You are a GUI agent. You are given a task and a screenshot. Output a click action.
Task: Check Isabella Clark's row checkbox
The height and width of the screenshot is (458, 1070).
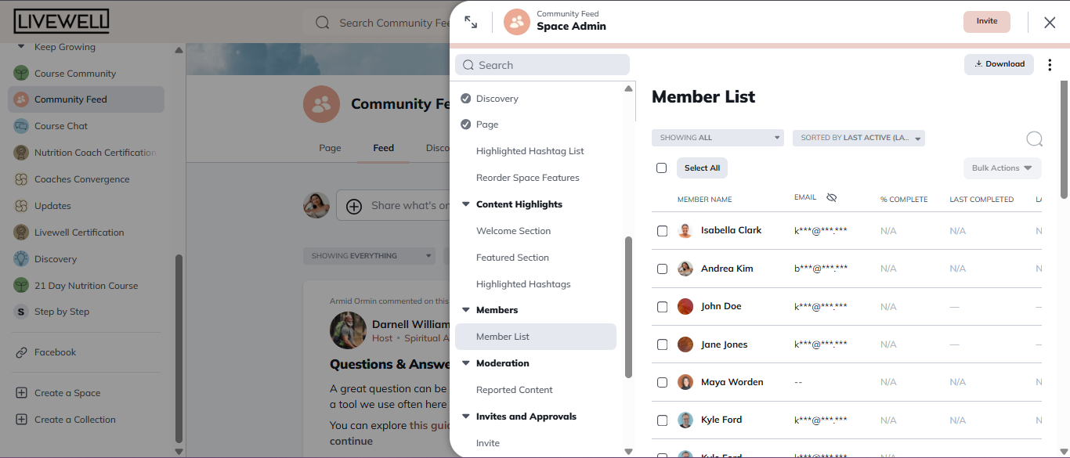pyautogui.click(x=662, y=231)
